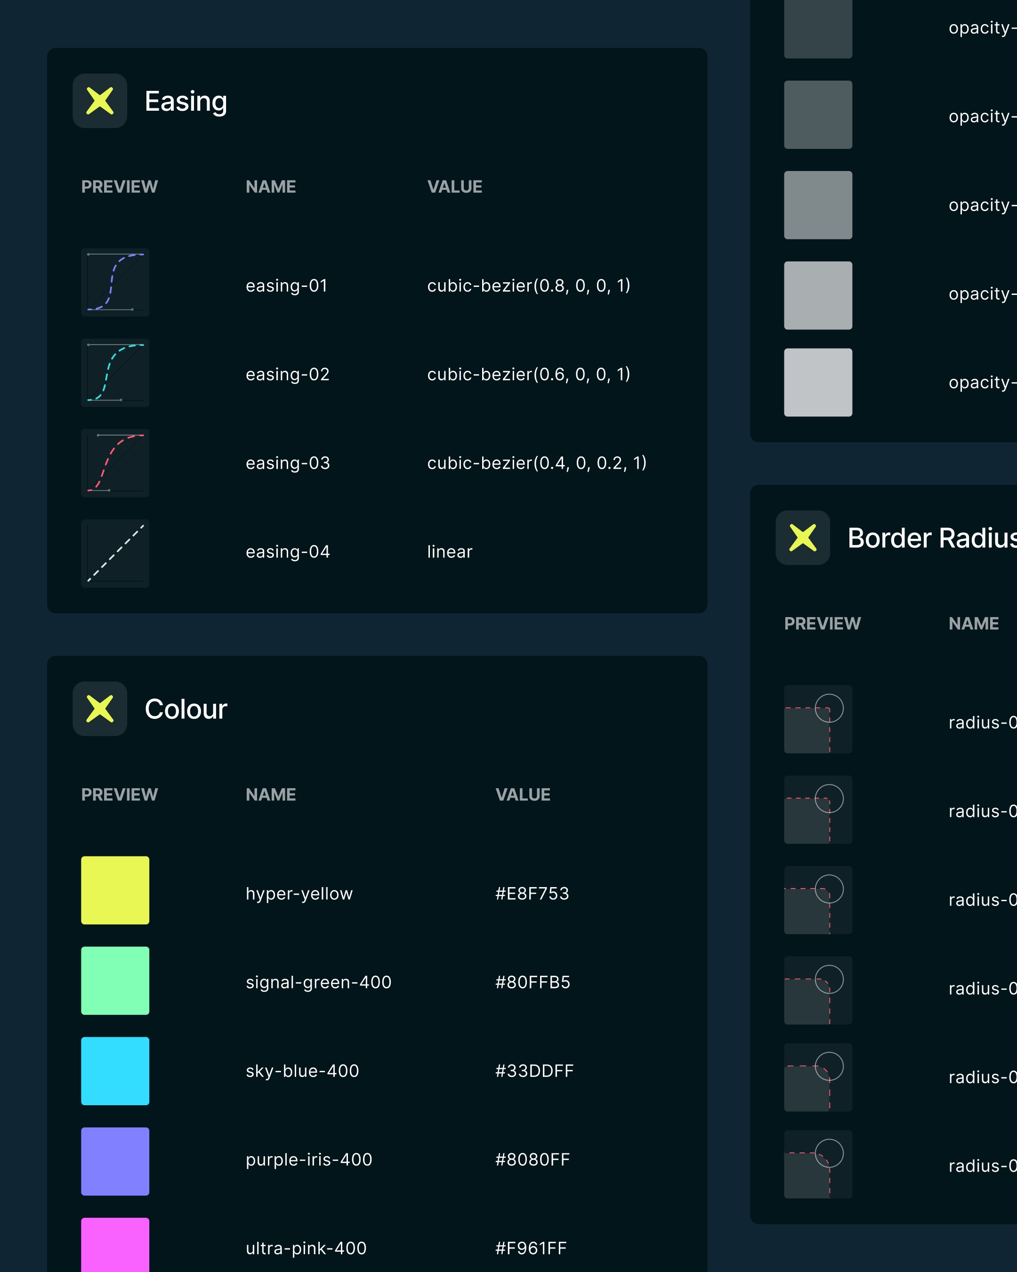Click the X icon beside the Colour heading
The width and height of the screenshot is (1017, 1272).
point(100,709)
